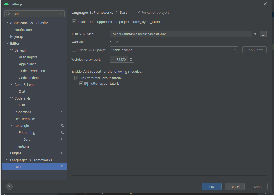Collapse General under Editor
The width and height of the screenshot is (274, 195).
pos(12,50)
